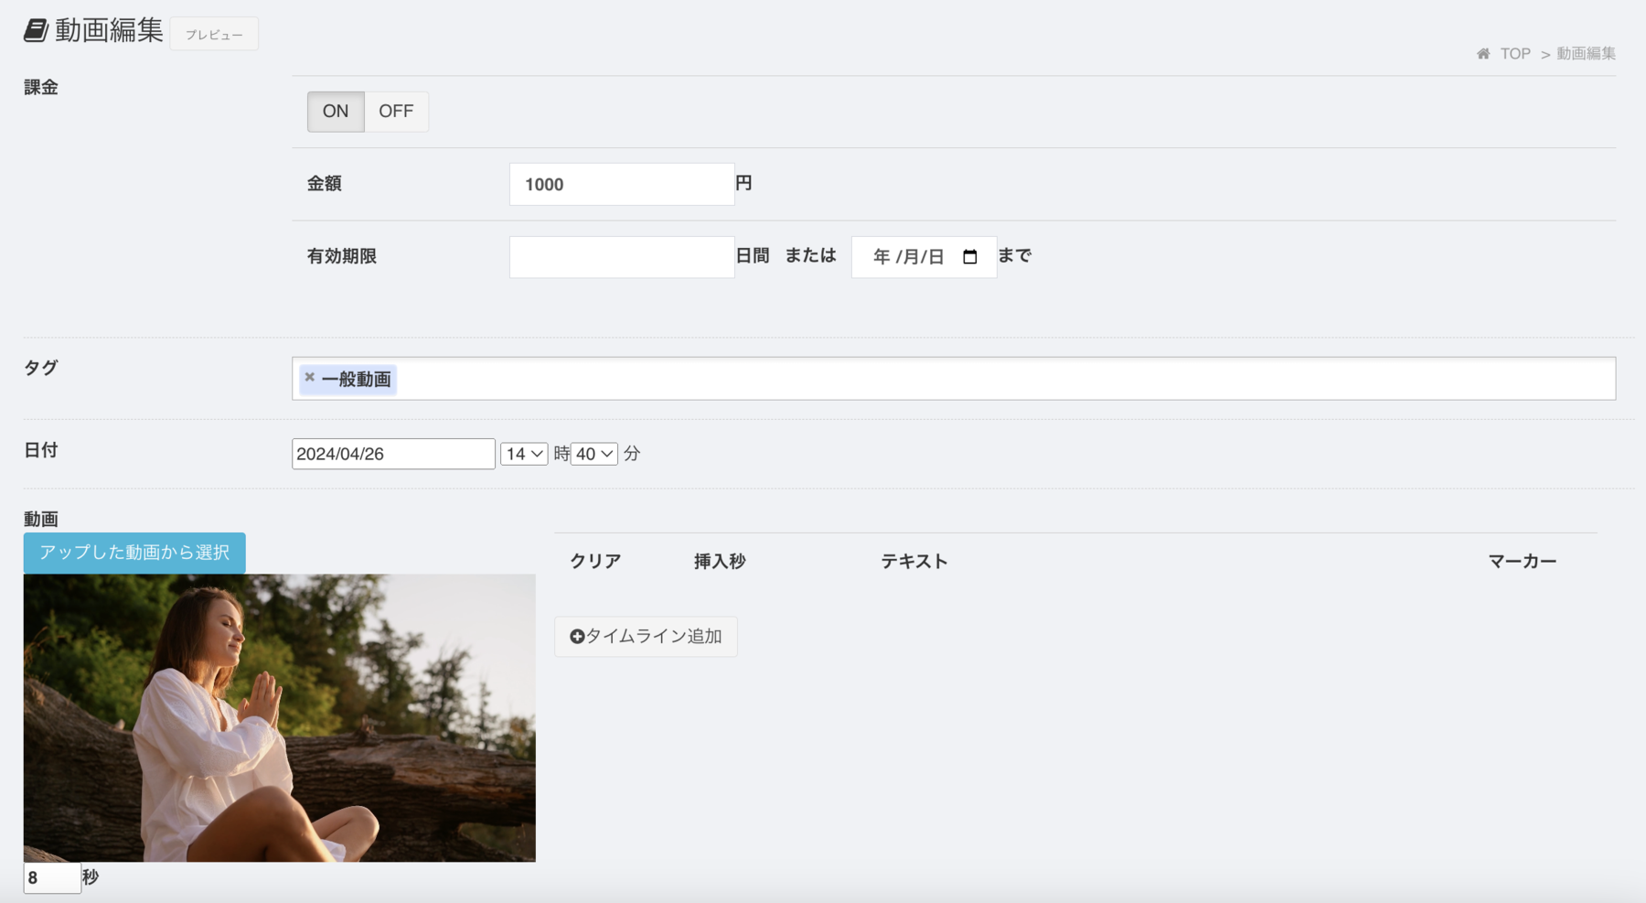
Task: Go to TOP via breadcrumb link
Action: pyautogui.click(x=1515, y=54)
